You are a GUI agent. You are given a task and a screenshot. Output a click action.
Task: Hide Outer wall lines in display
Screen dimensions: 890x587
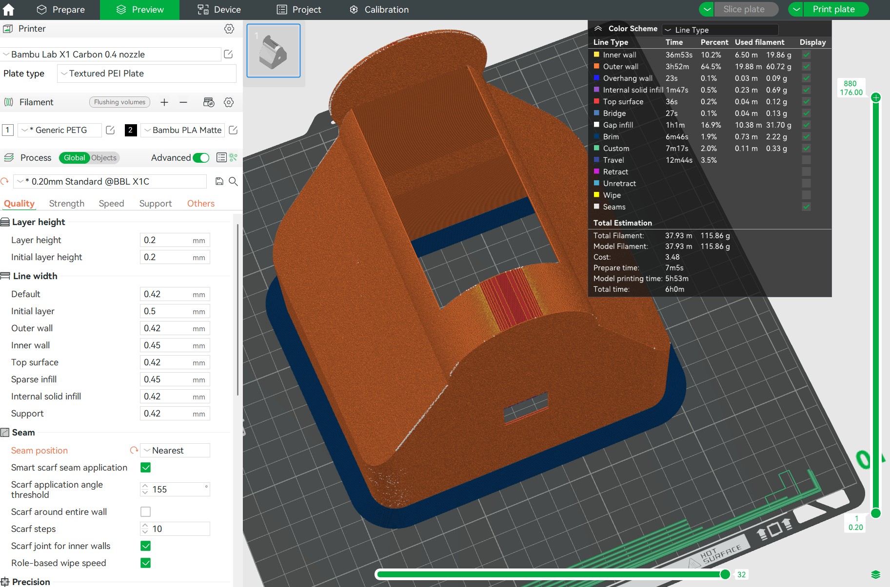[806, 67]
